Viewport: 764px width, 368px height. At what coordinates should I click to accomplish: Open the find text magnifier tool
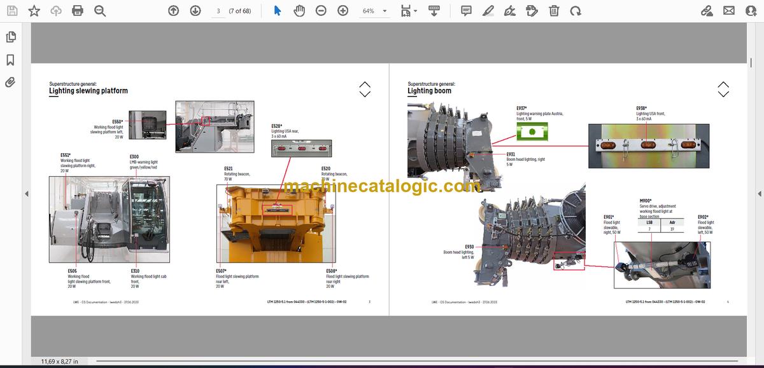(x=99, y=11)
